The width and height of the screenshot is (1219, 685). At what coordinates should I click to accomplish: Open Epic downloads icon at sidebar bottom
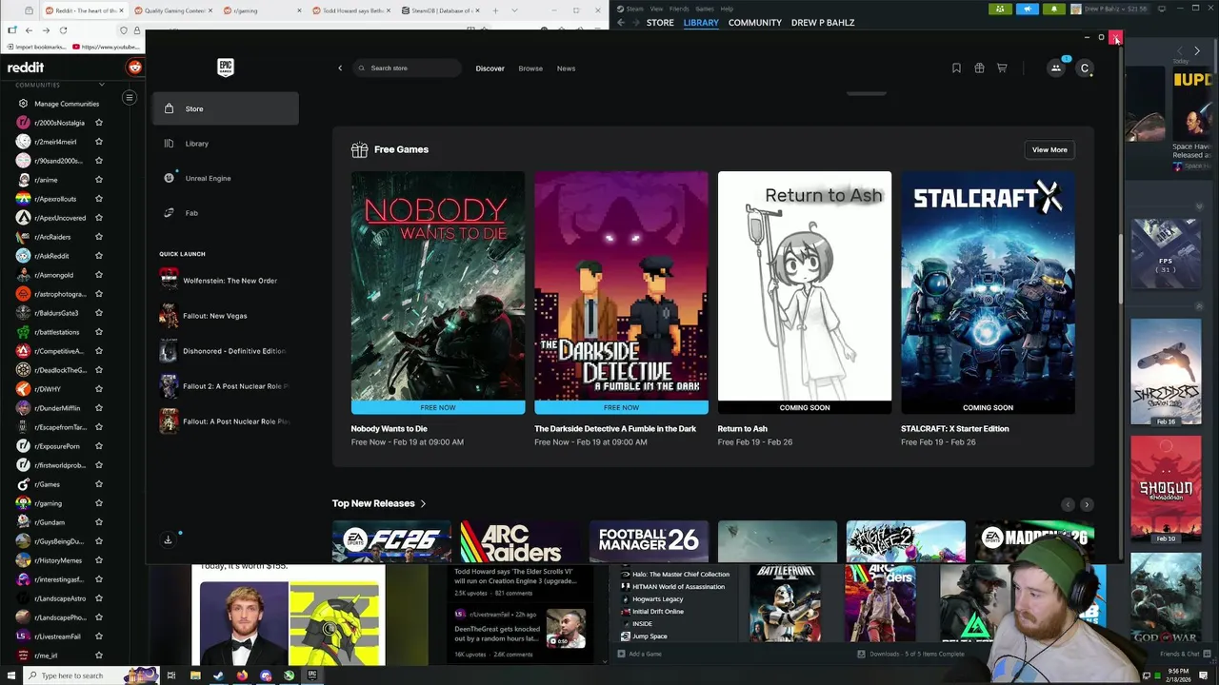168,540
